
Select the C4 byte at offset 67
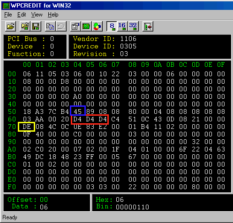pos(115,119)
